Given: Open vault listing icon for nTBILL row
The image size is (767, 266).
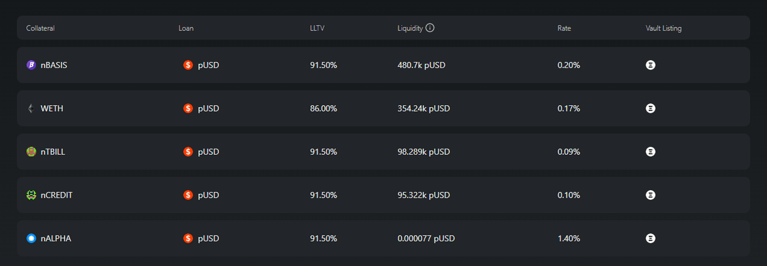Looking at the screenshot, I should click(651, 152).
